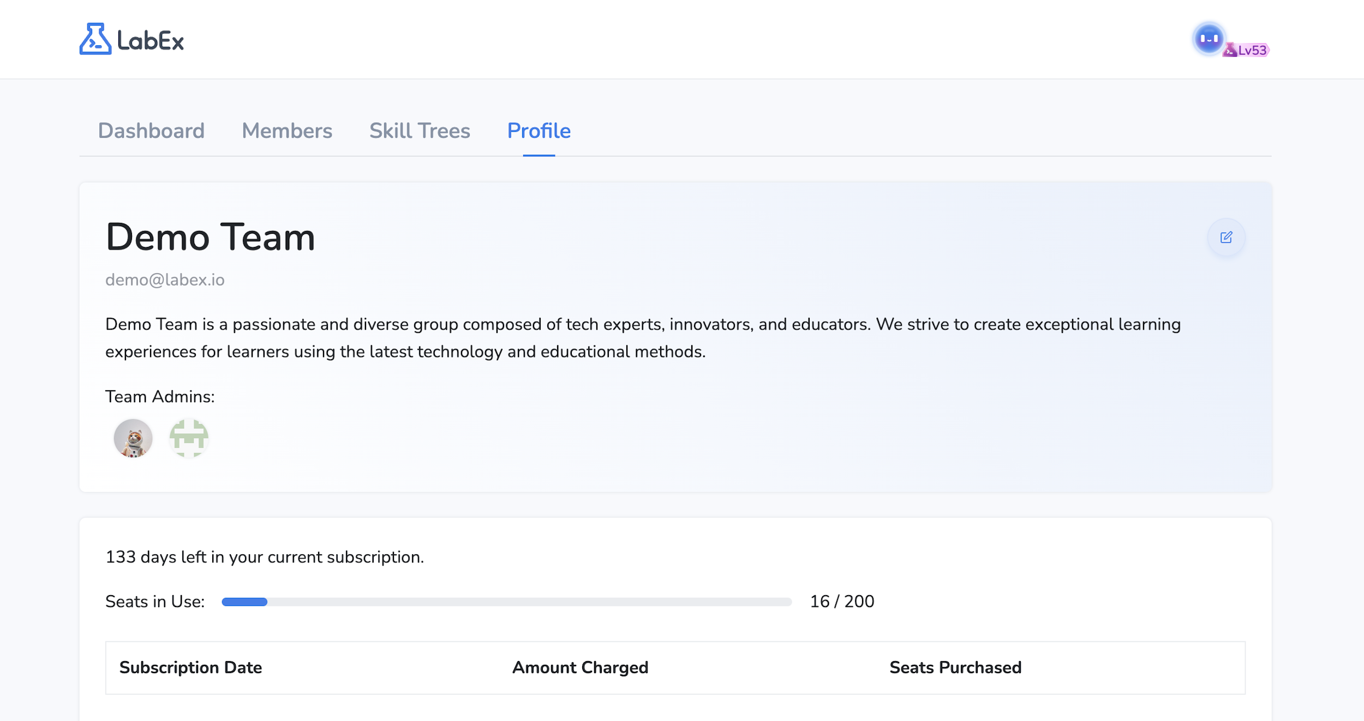Select the 16 / 200 seats counter

(x=842, y=602)
